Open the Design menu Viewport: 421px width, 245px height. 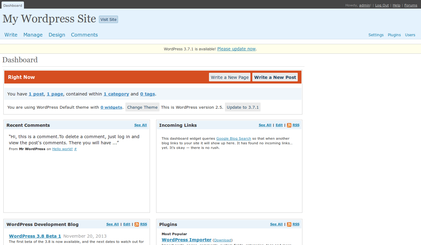pyautogui.click(x=57, y=35)
